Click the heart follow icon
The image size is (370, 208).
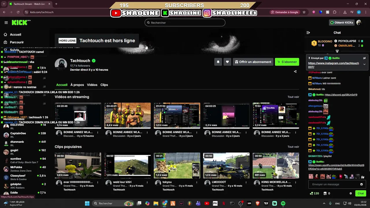click(227, 62)
